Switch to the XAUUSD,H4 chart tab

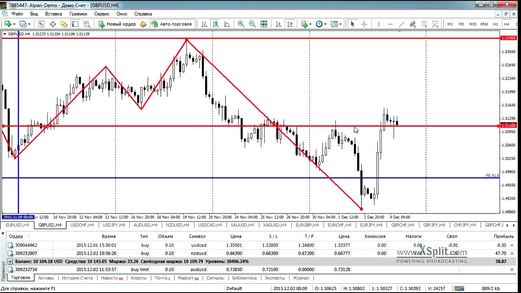pos(242,225)
